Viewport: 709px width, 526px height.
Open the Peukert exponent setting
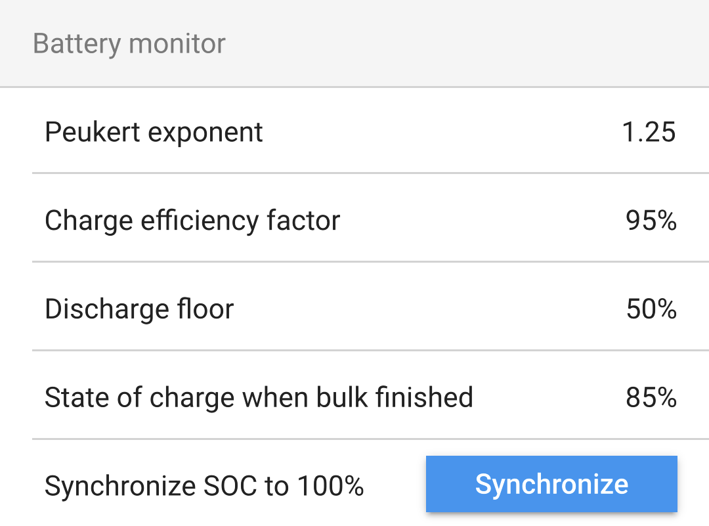[354, 131]
